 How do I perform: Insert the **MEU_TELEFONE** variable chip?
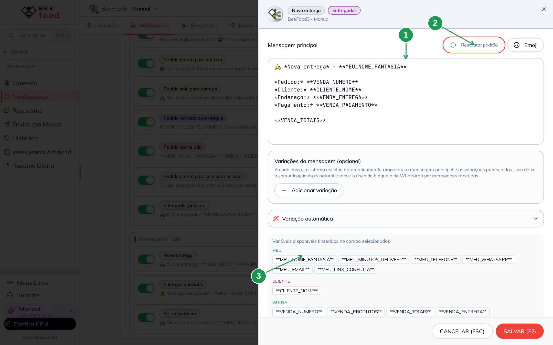pos(436,259)
